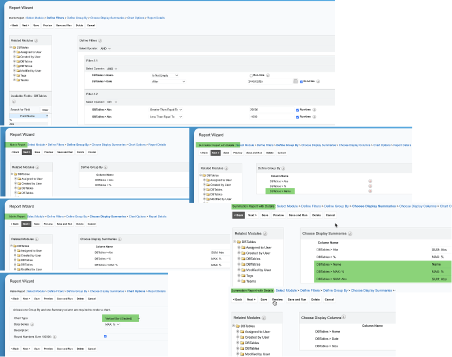Sort by the Field Name column arrow
This screenshot has height=357, width=452.
47,116
